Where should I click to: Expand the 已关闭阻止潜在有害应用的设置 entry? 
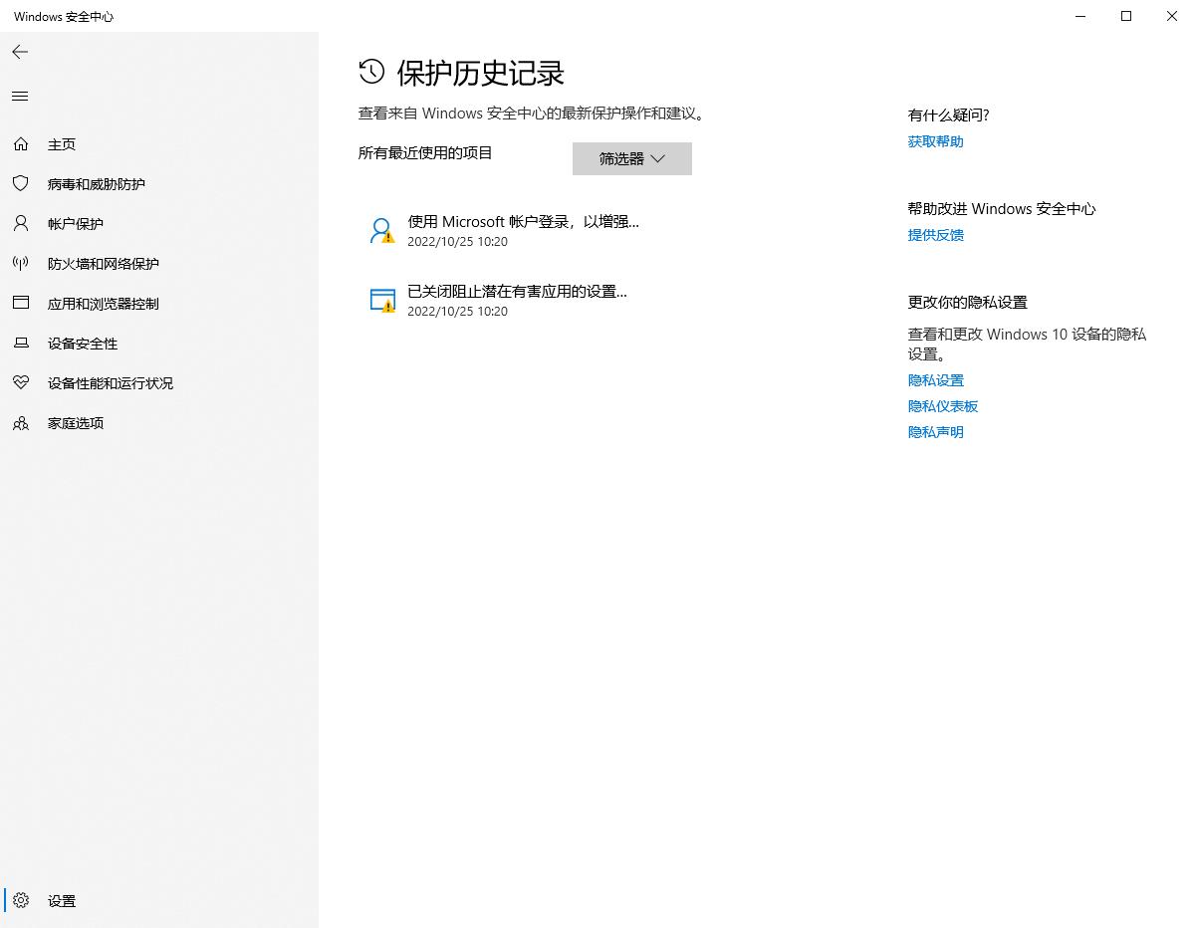[518, 301]
